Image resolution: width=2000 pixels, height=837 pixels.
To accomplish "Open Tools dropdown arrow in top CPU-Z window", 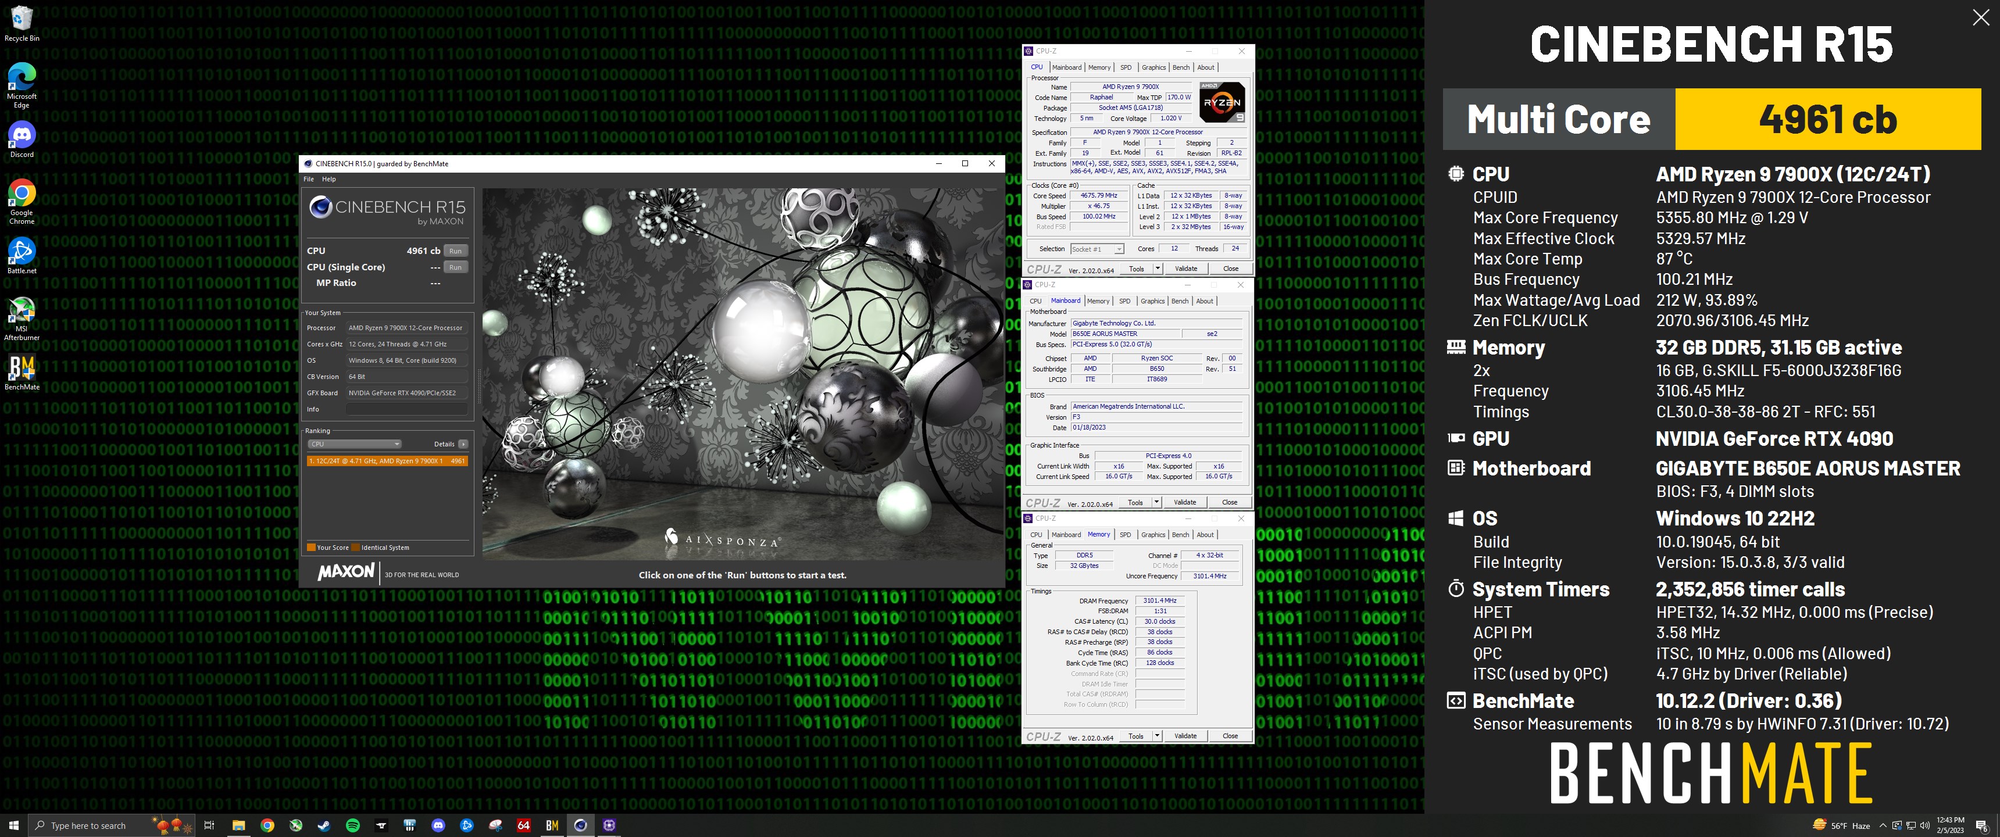I will click(x=1157, y=269).
